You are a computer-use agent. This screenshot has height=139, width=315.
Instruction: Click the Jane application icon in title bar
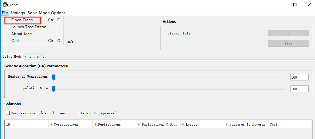click(x=5, y=5)
